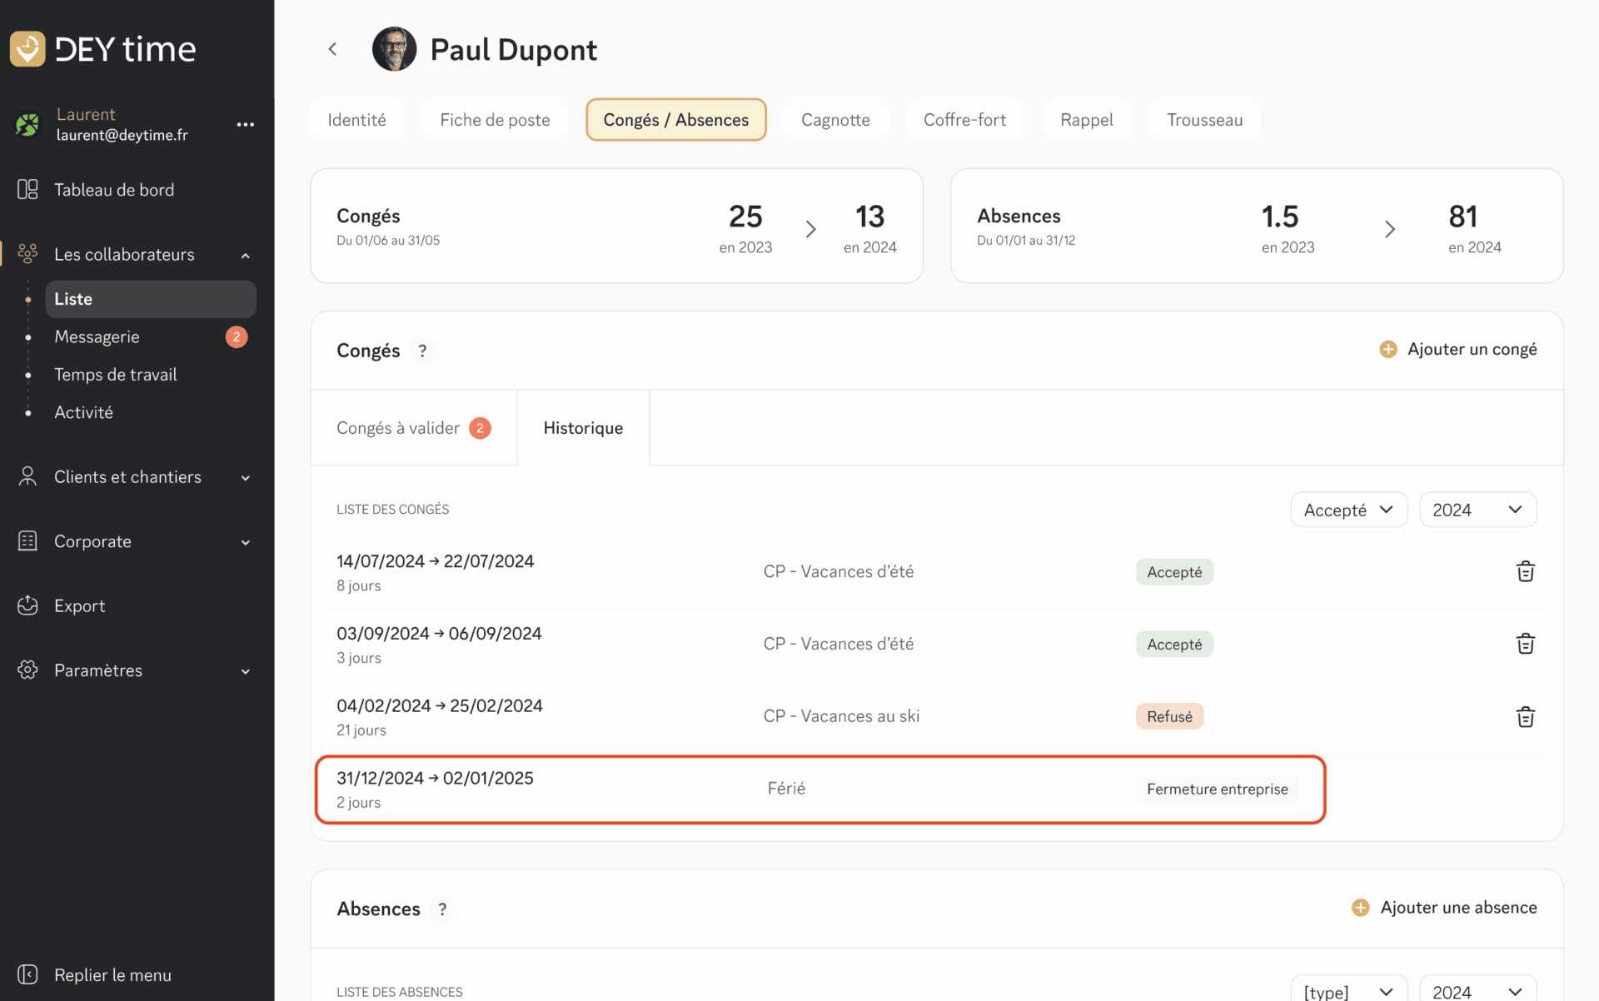Delete the 14/07/2024 leave with trash icon
This screenshot has height=1001, width=1599.
(1525, 571)
